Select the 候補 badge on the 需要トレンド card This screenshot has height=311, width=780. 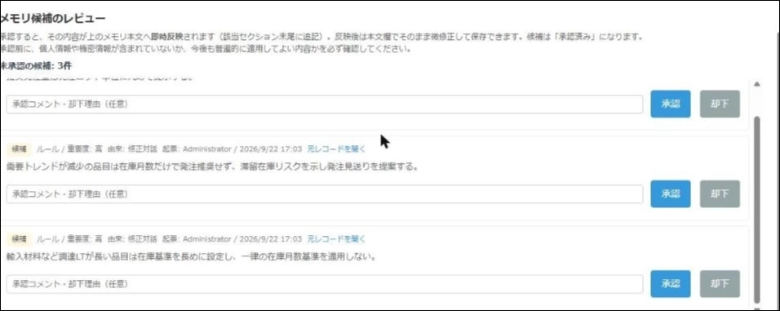[20, 149]
